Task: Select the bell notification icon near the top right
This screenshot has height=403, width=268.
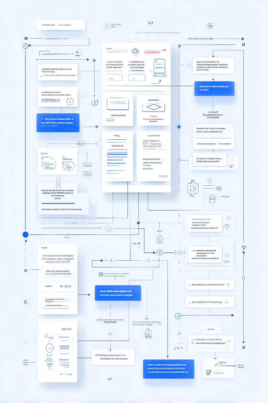Action: pos(244,44)
